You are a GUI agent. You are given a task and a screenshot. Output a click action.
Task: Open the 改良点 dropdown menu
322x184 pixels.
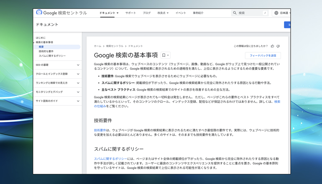pyautogui.click(x=163, y=13)
